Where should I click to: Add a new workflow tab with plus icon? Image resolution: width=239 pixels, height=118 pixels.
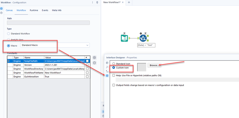[129, 2]
